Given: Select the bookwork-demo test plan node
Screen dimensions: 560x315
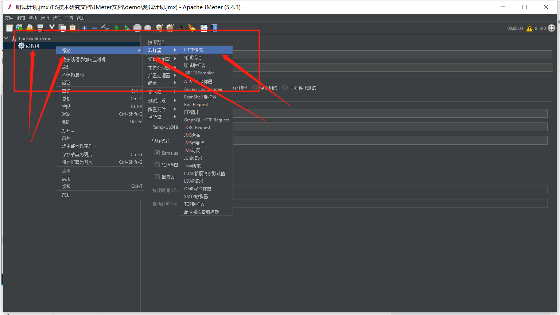Looking at the screenshot, I should (35, 38).
